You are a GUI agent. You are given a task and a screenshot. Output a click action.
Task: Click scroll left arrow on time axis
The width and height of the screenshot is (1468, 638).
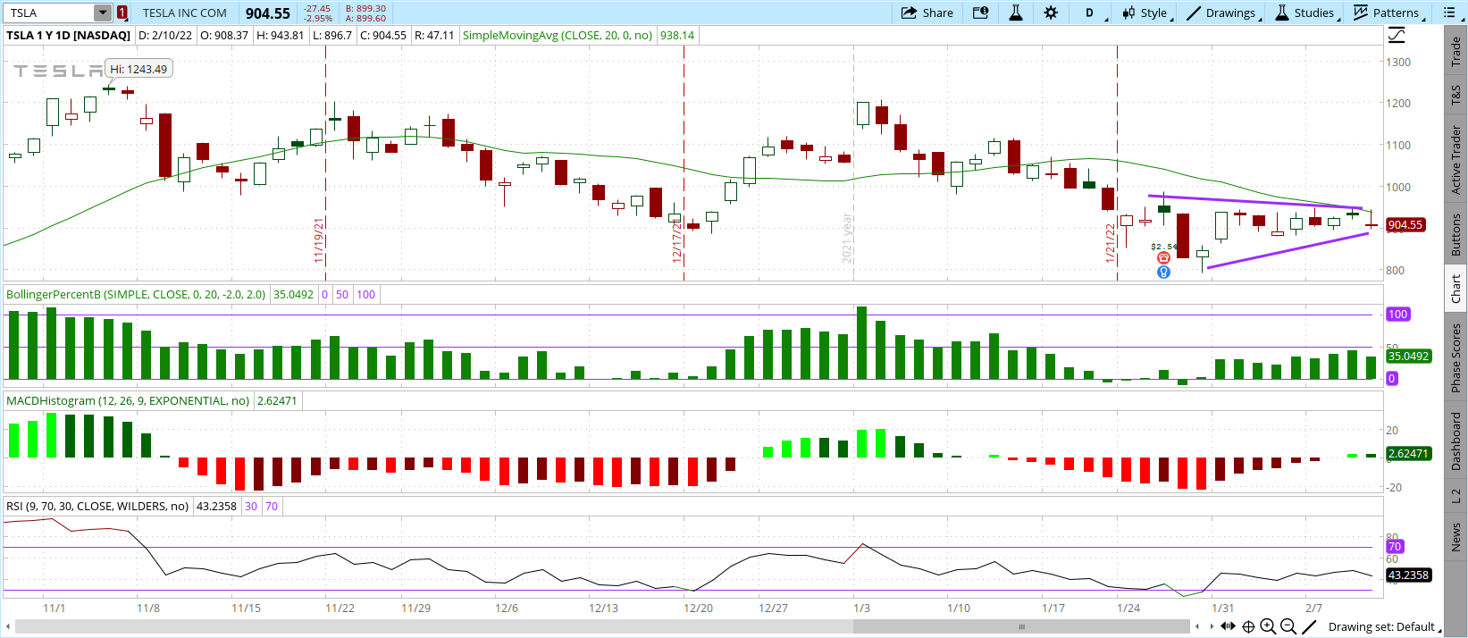pyautogui.click(x=1197, y=626)
